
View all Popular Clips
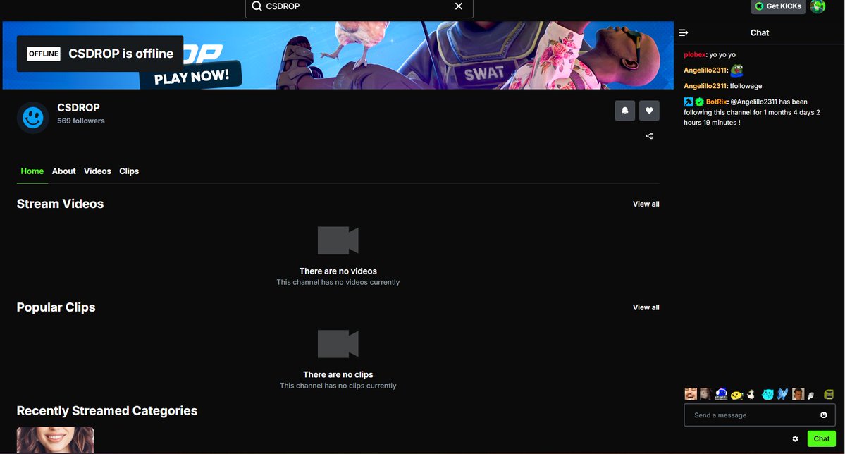pyautogui.click(x=646, y=307)
